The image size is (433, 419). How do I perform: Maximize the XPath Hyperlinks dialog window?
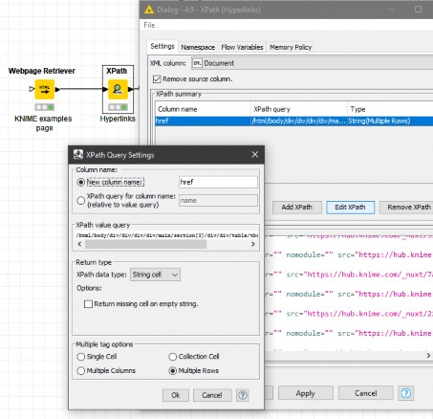tap(418, 10)
